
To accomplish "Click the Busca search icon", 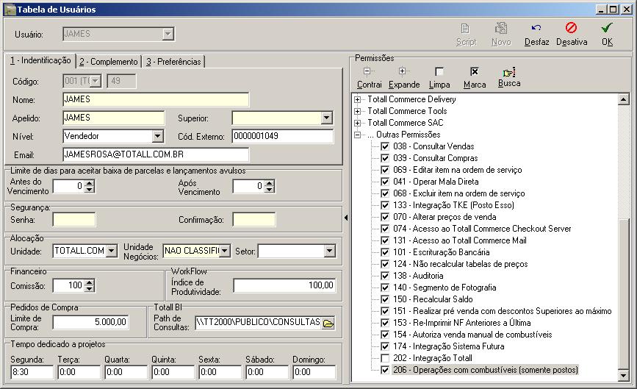I will pos(509,72).
